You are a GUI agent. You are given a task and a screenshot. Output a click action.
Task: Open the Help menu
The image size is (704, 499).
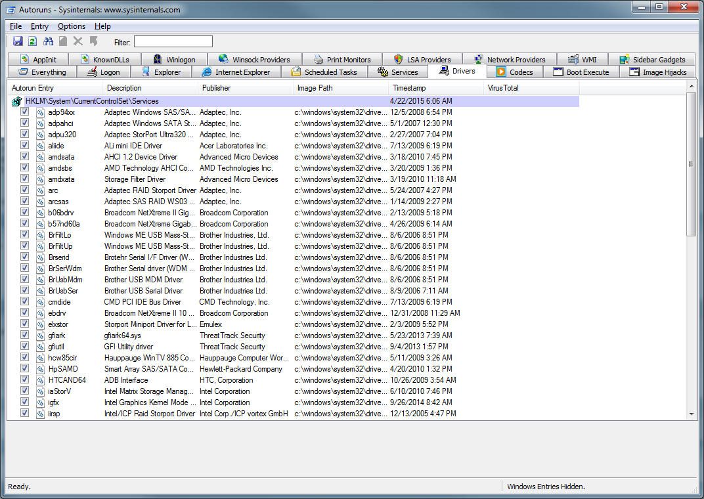coord(102,26)
